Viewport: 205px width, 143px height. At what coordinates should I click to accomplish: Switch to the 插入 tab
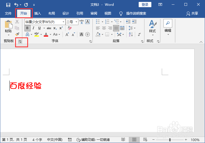(x=38, y=13)
